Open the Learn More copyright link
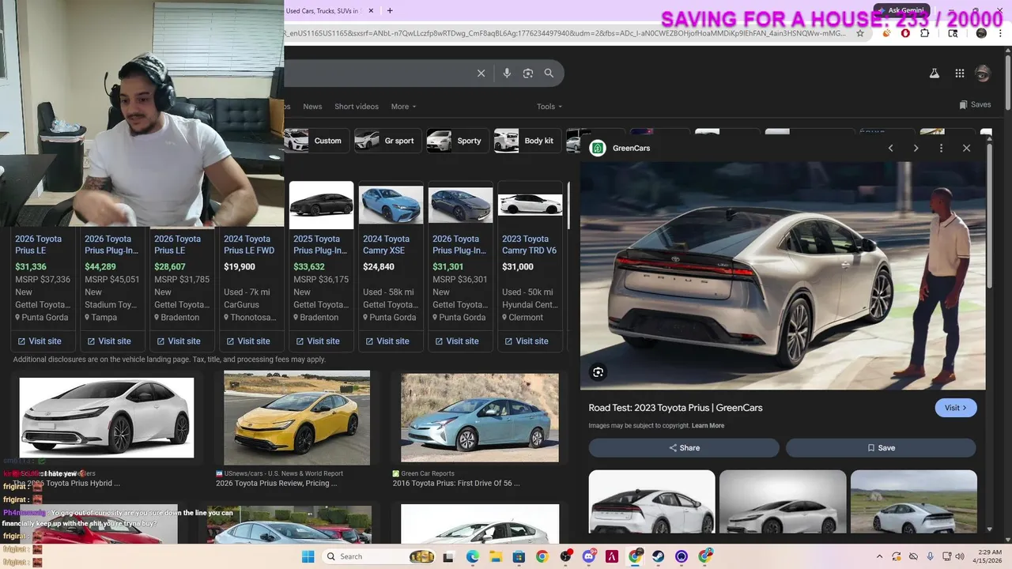Viewport: 1012px width, 569px height. tap(708, 426)
